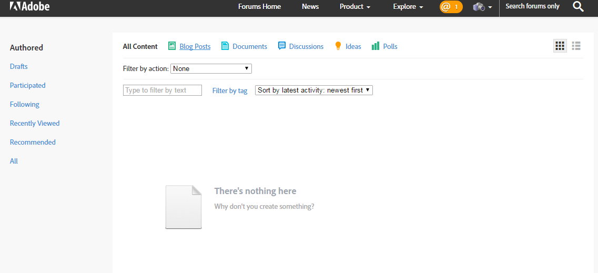Click the blank document placeholder icon

(x=184, y=207)
